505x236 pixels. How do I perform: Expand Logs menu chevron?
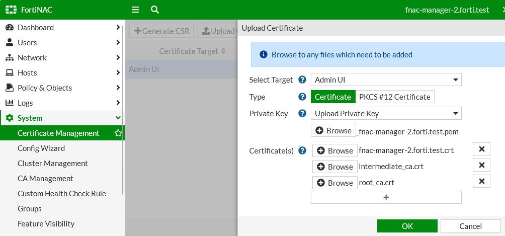coord(118,103)
